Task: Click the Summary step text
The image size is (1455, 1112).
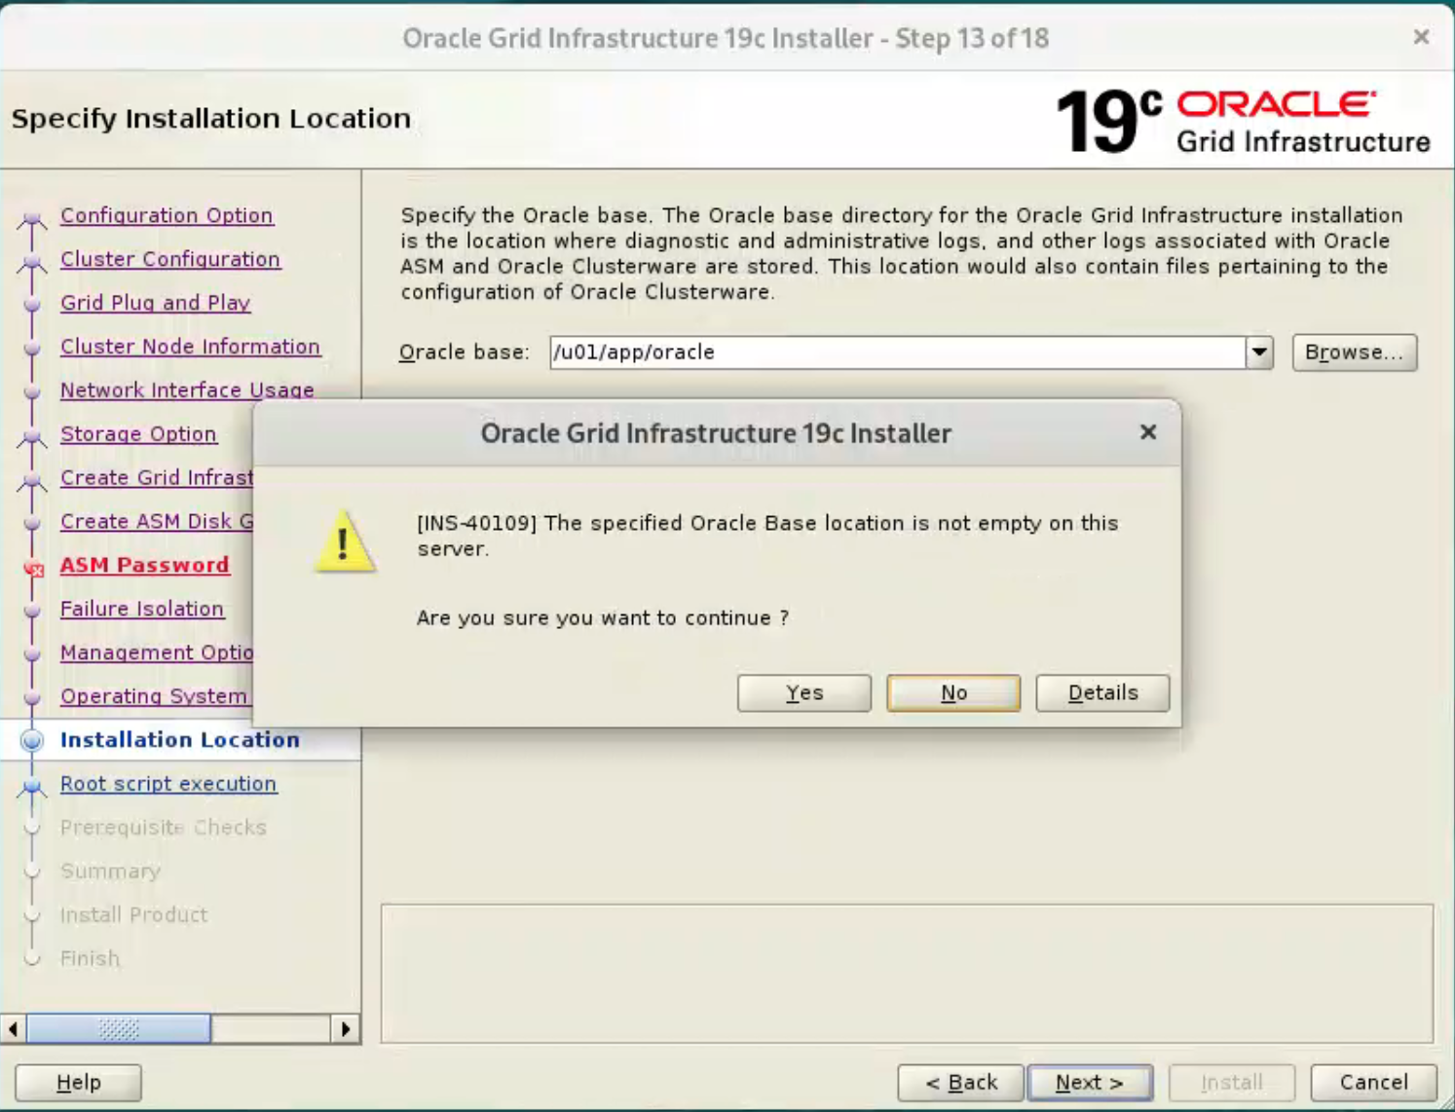Action: (x=110, y=871)
